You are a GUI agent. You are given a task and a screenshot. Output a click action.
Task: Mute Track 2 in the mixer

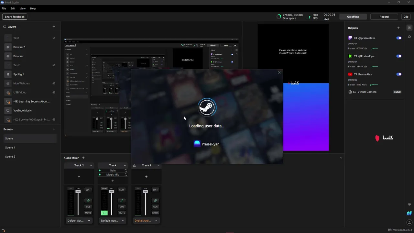click(x=88, y=213)
